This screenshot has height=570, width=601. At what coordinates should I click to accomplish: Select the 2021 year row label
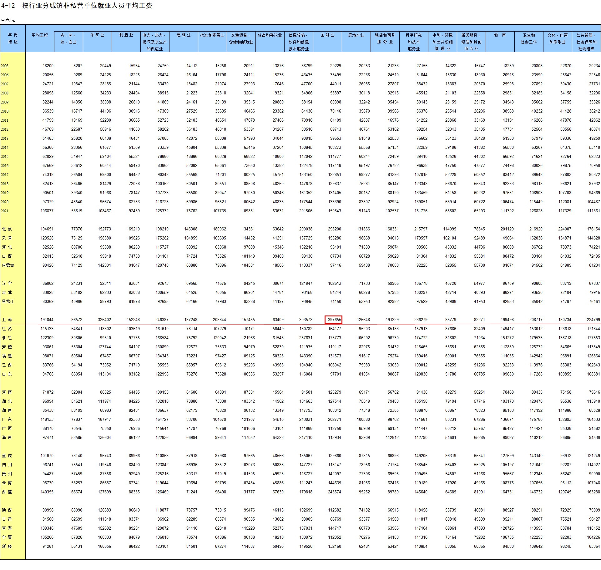(5, 211)
